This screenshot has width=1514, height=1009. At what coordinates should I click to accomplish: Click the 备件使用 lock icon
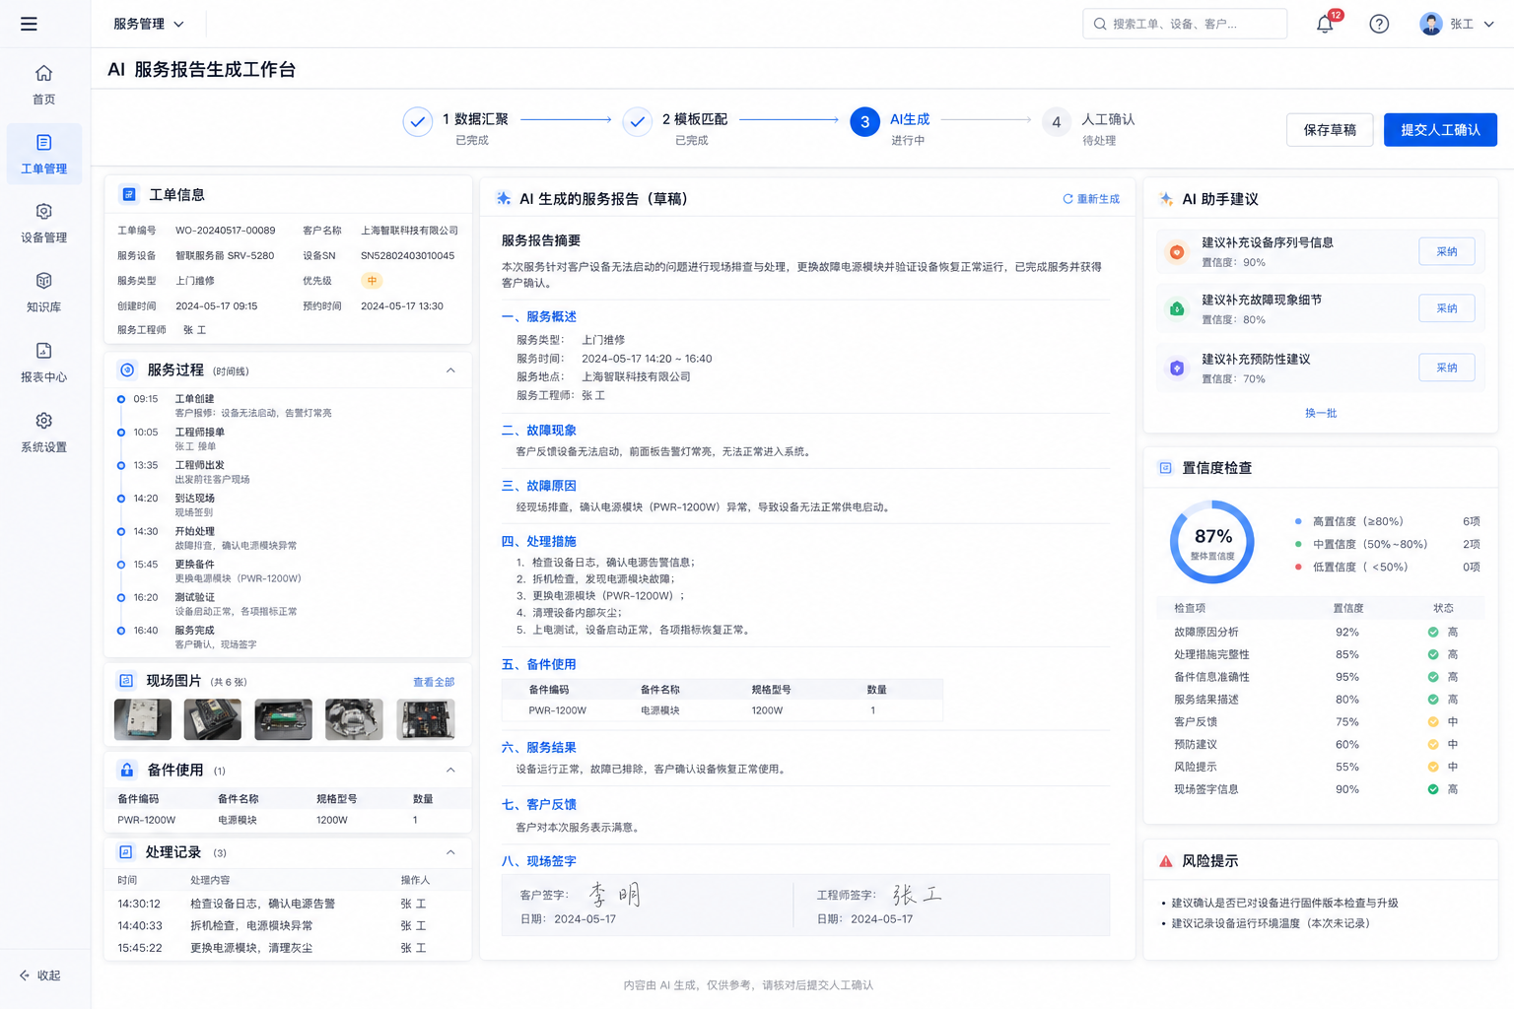click(126, 770)
